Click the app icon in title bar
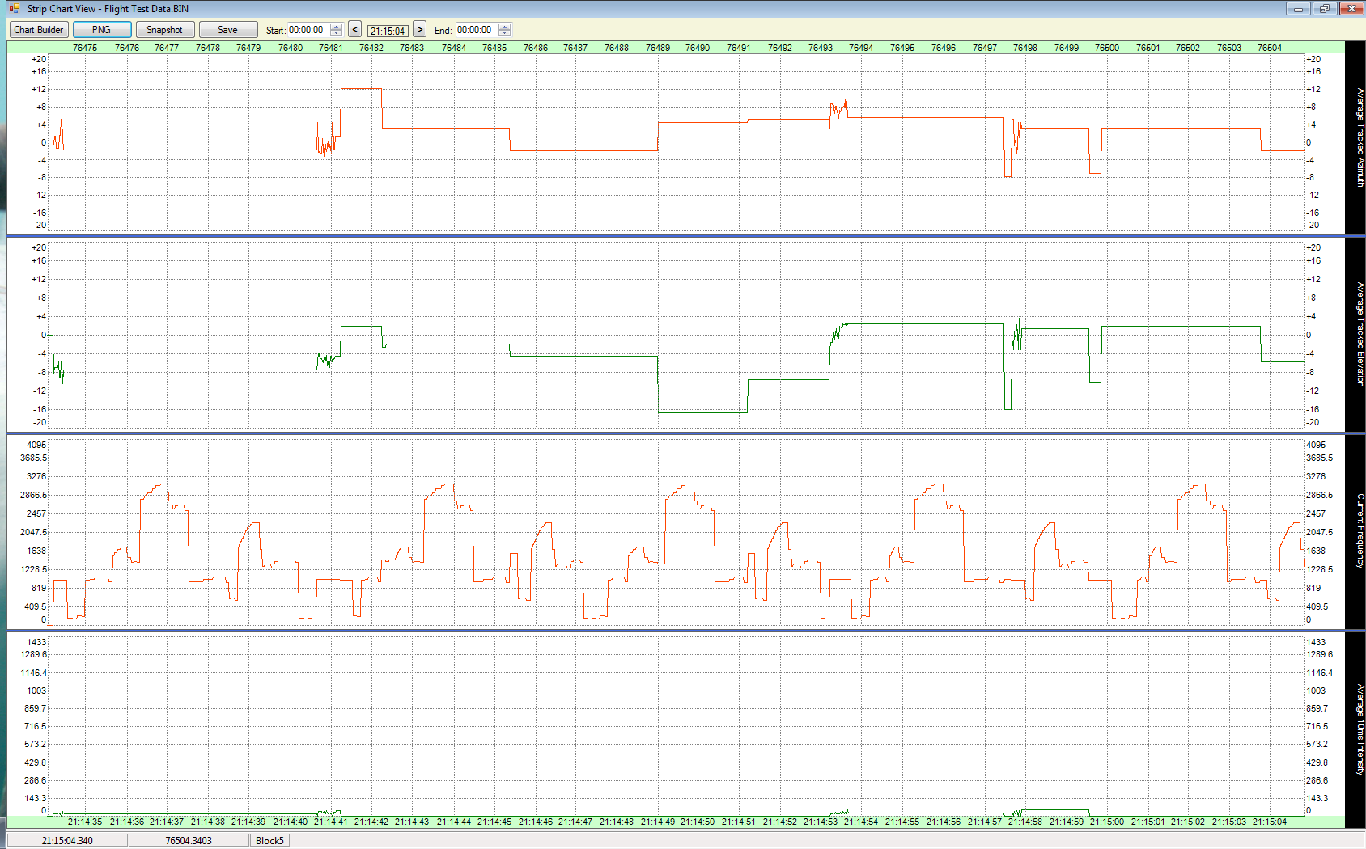The image size is (1366, 849). click(15, 8)
